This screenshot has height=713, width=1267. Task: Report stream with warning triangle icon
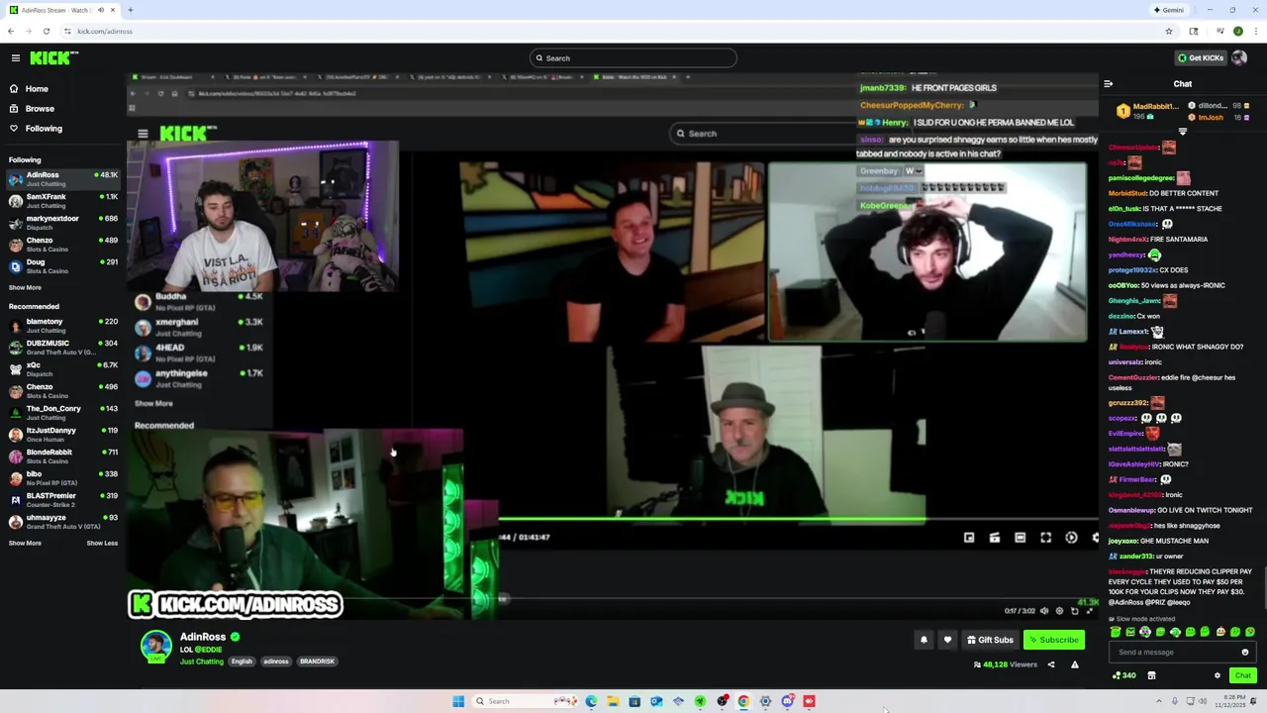click(1075, 665)
